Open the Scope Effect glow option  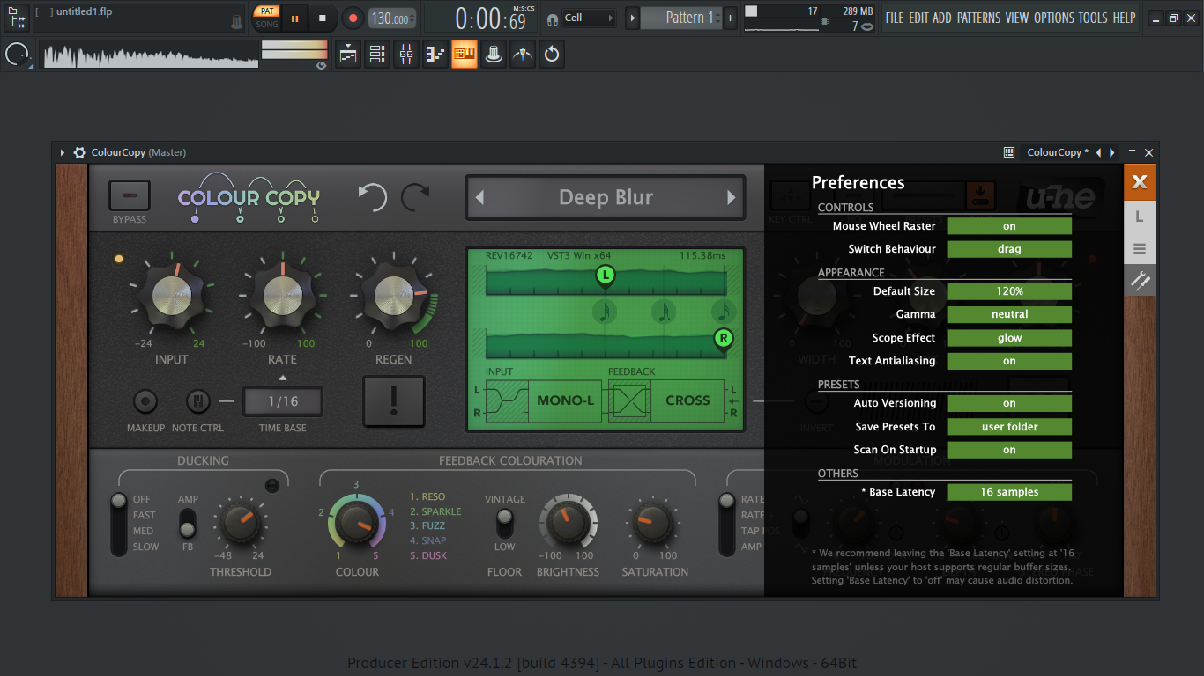[x=1009, y=338]
